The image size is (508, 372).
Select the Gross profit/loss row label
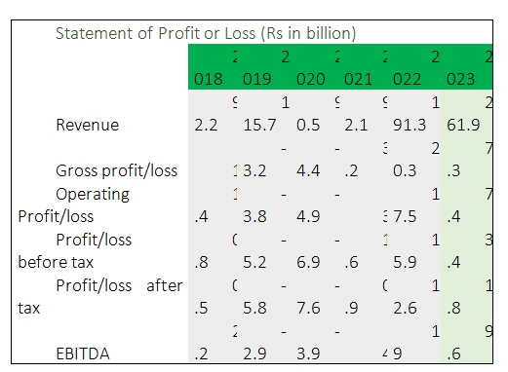tap(117, 170)
